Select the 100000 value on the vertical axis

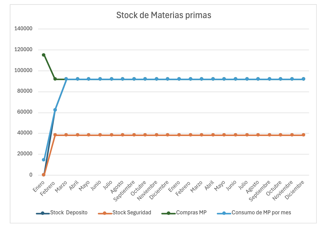[23, 71]
